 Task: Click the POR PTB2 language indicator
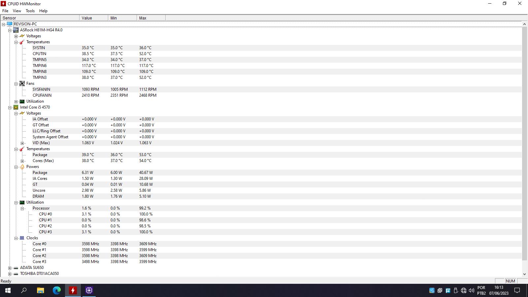coord(481,290)
